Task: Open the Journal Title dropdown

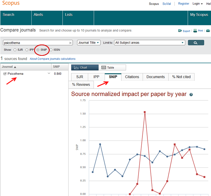Action: click(x=89, y=43)
